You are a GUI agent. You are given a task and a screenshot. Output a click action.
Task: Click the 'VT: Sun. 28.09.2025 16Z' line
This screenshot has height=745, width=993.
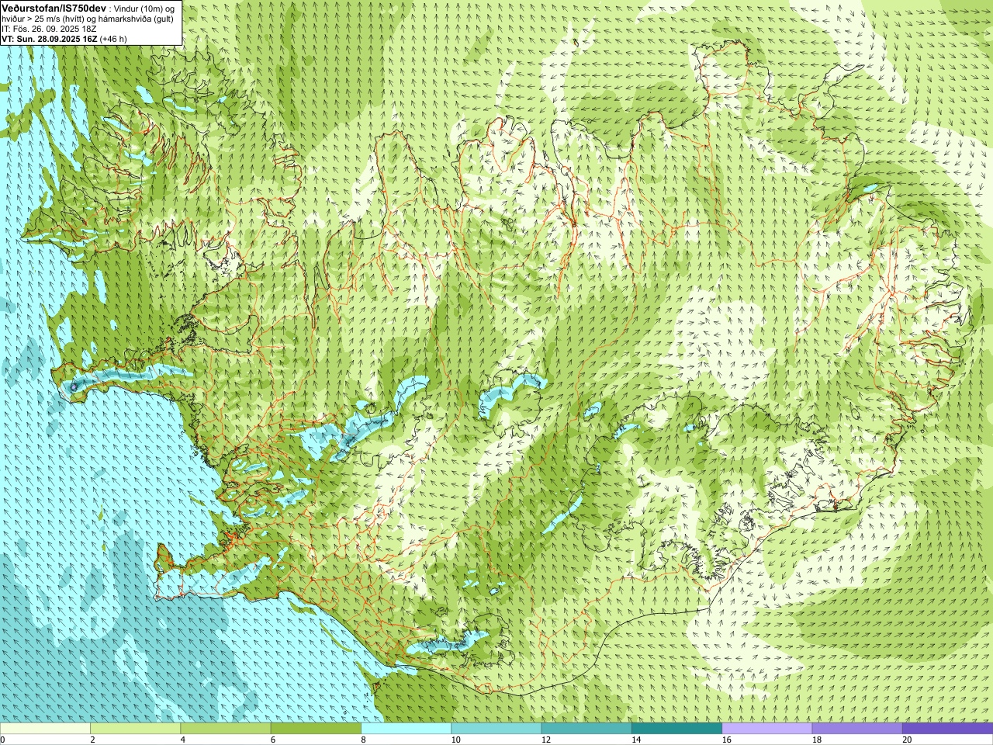coord(50,39)
